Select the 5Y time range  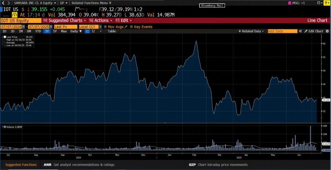pos(55,31)
